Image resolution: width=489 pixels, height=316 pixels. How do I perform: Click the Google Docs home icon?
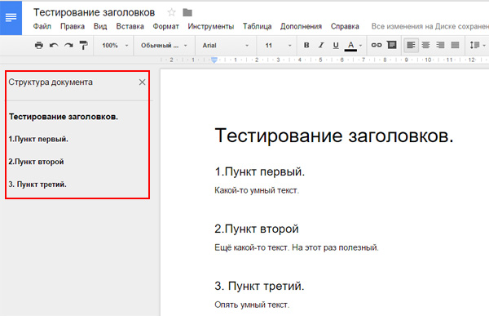[x=11, y=17]
